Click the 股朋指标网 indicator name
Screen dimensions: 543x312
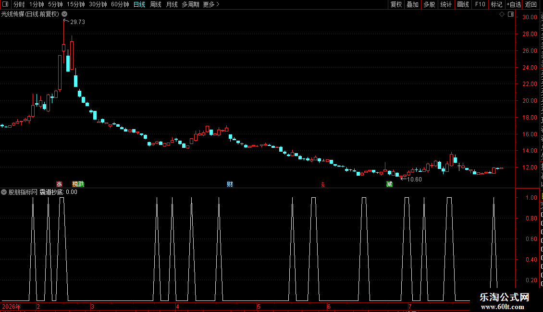click(x=23, y=192)
